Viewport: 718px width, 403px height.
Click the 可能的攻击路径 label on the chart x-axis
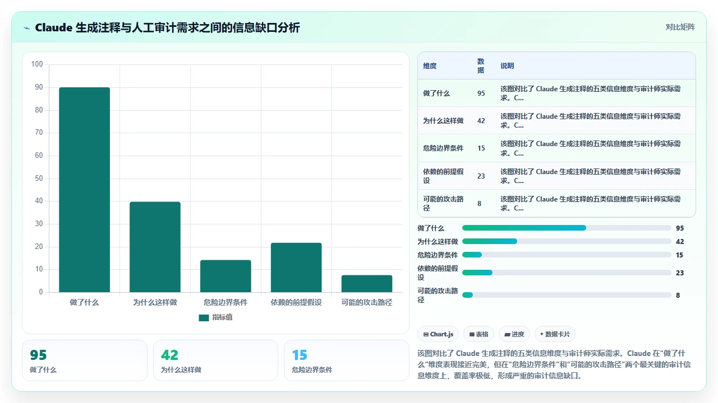click(367, 302)
